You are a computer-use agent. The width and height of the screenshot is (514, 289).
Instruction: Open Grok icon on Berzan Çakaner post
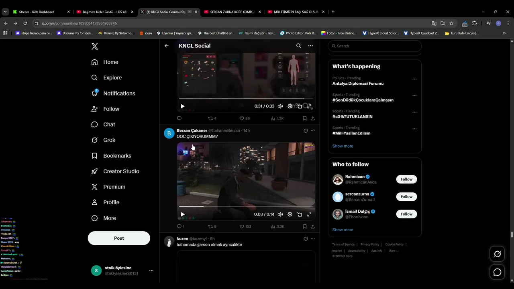pyautogui.click(x=306, y=131)
